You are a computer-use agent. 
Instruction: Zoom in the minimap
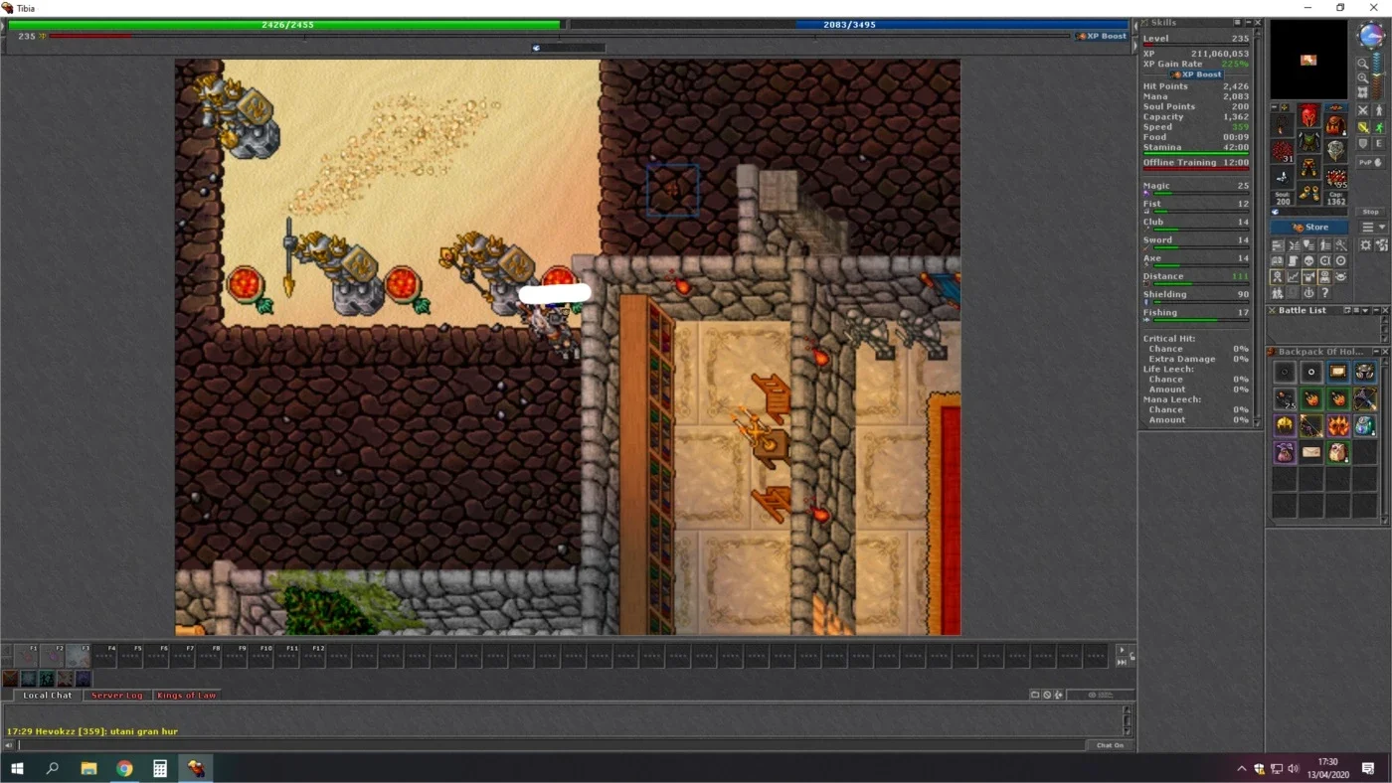coord(1362,78)
